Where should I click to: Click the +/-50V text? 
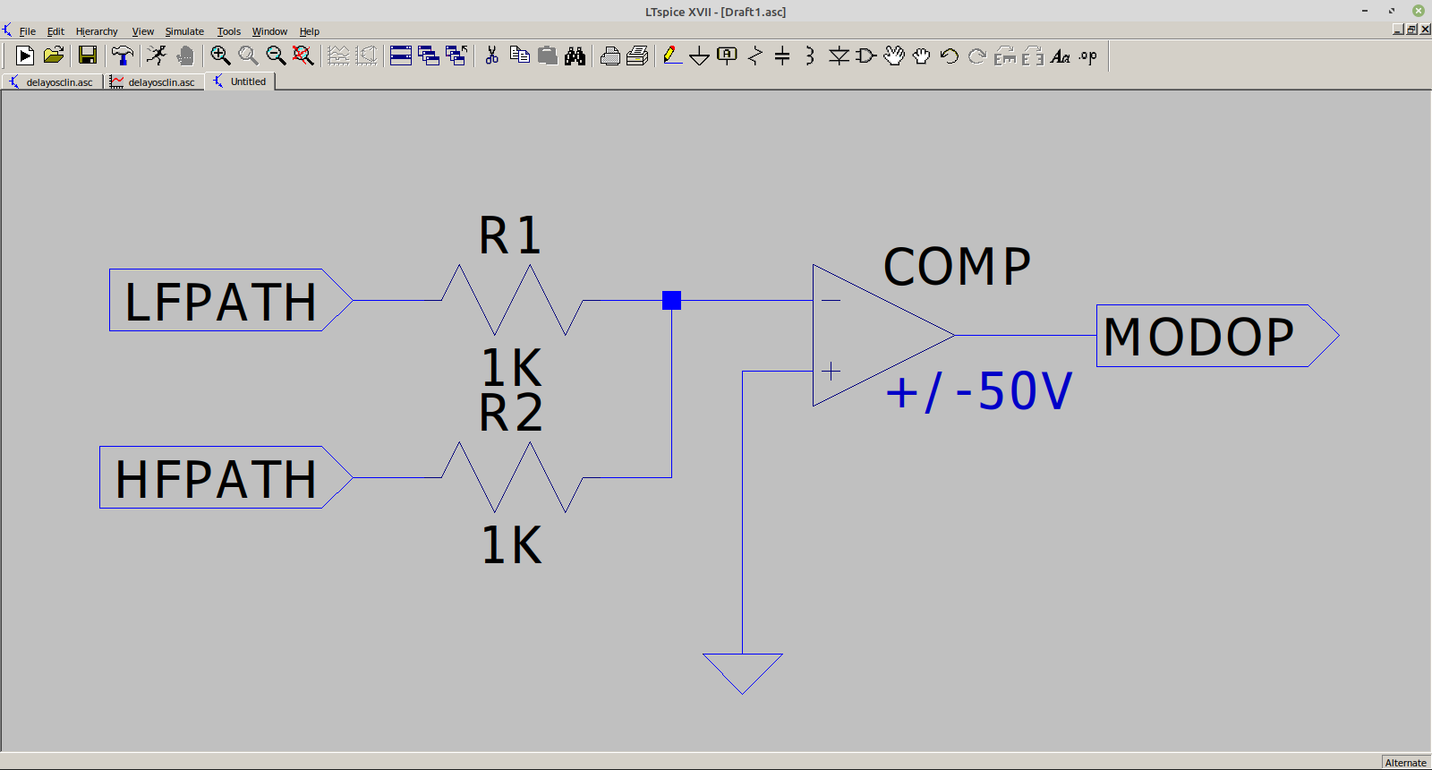point(978,391)
